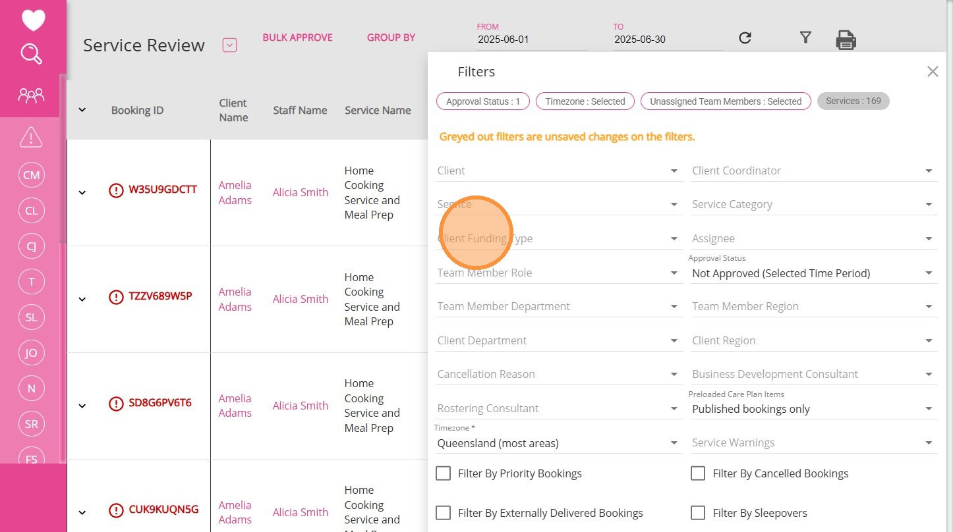Viewport: 953px width, 532px height.
Task: Enable Filter By Priority Bookings checkbox
Action: (444, 473)
